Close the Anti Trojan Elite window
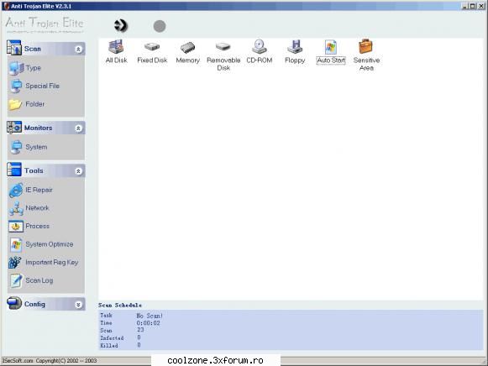This screenshot has height=366, width=488. (x=481, y=6)
